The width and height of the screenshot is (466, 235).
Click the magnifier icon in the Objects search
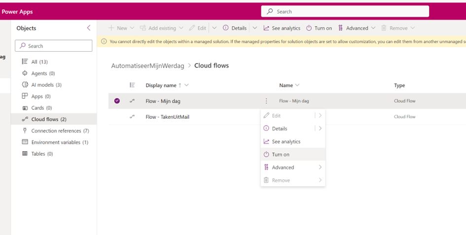pos(23,46)
